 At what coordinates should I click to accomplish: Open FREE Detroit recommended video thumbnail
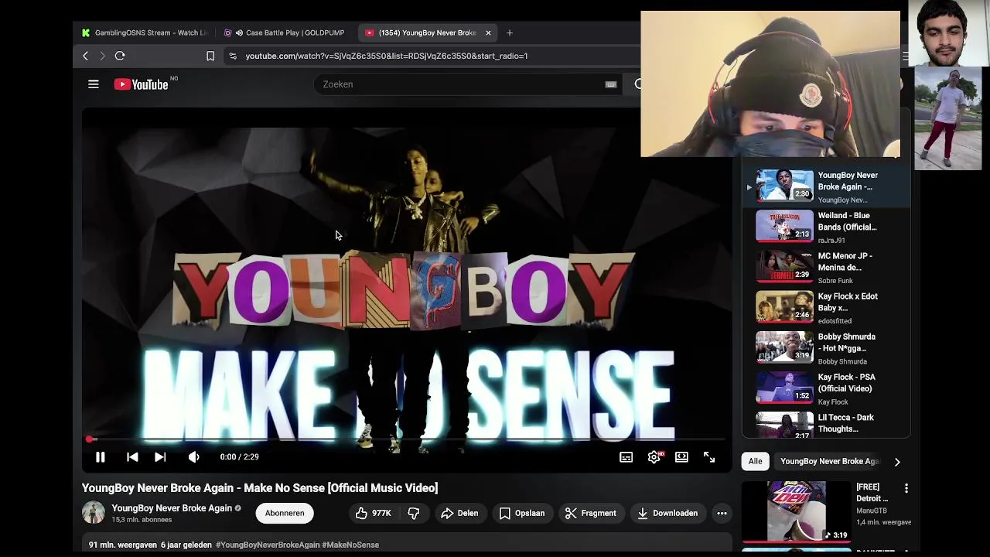tap(796, 511)
